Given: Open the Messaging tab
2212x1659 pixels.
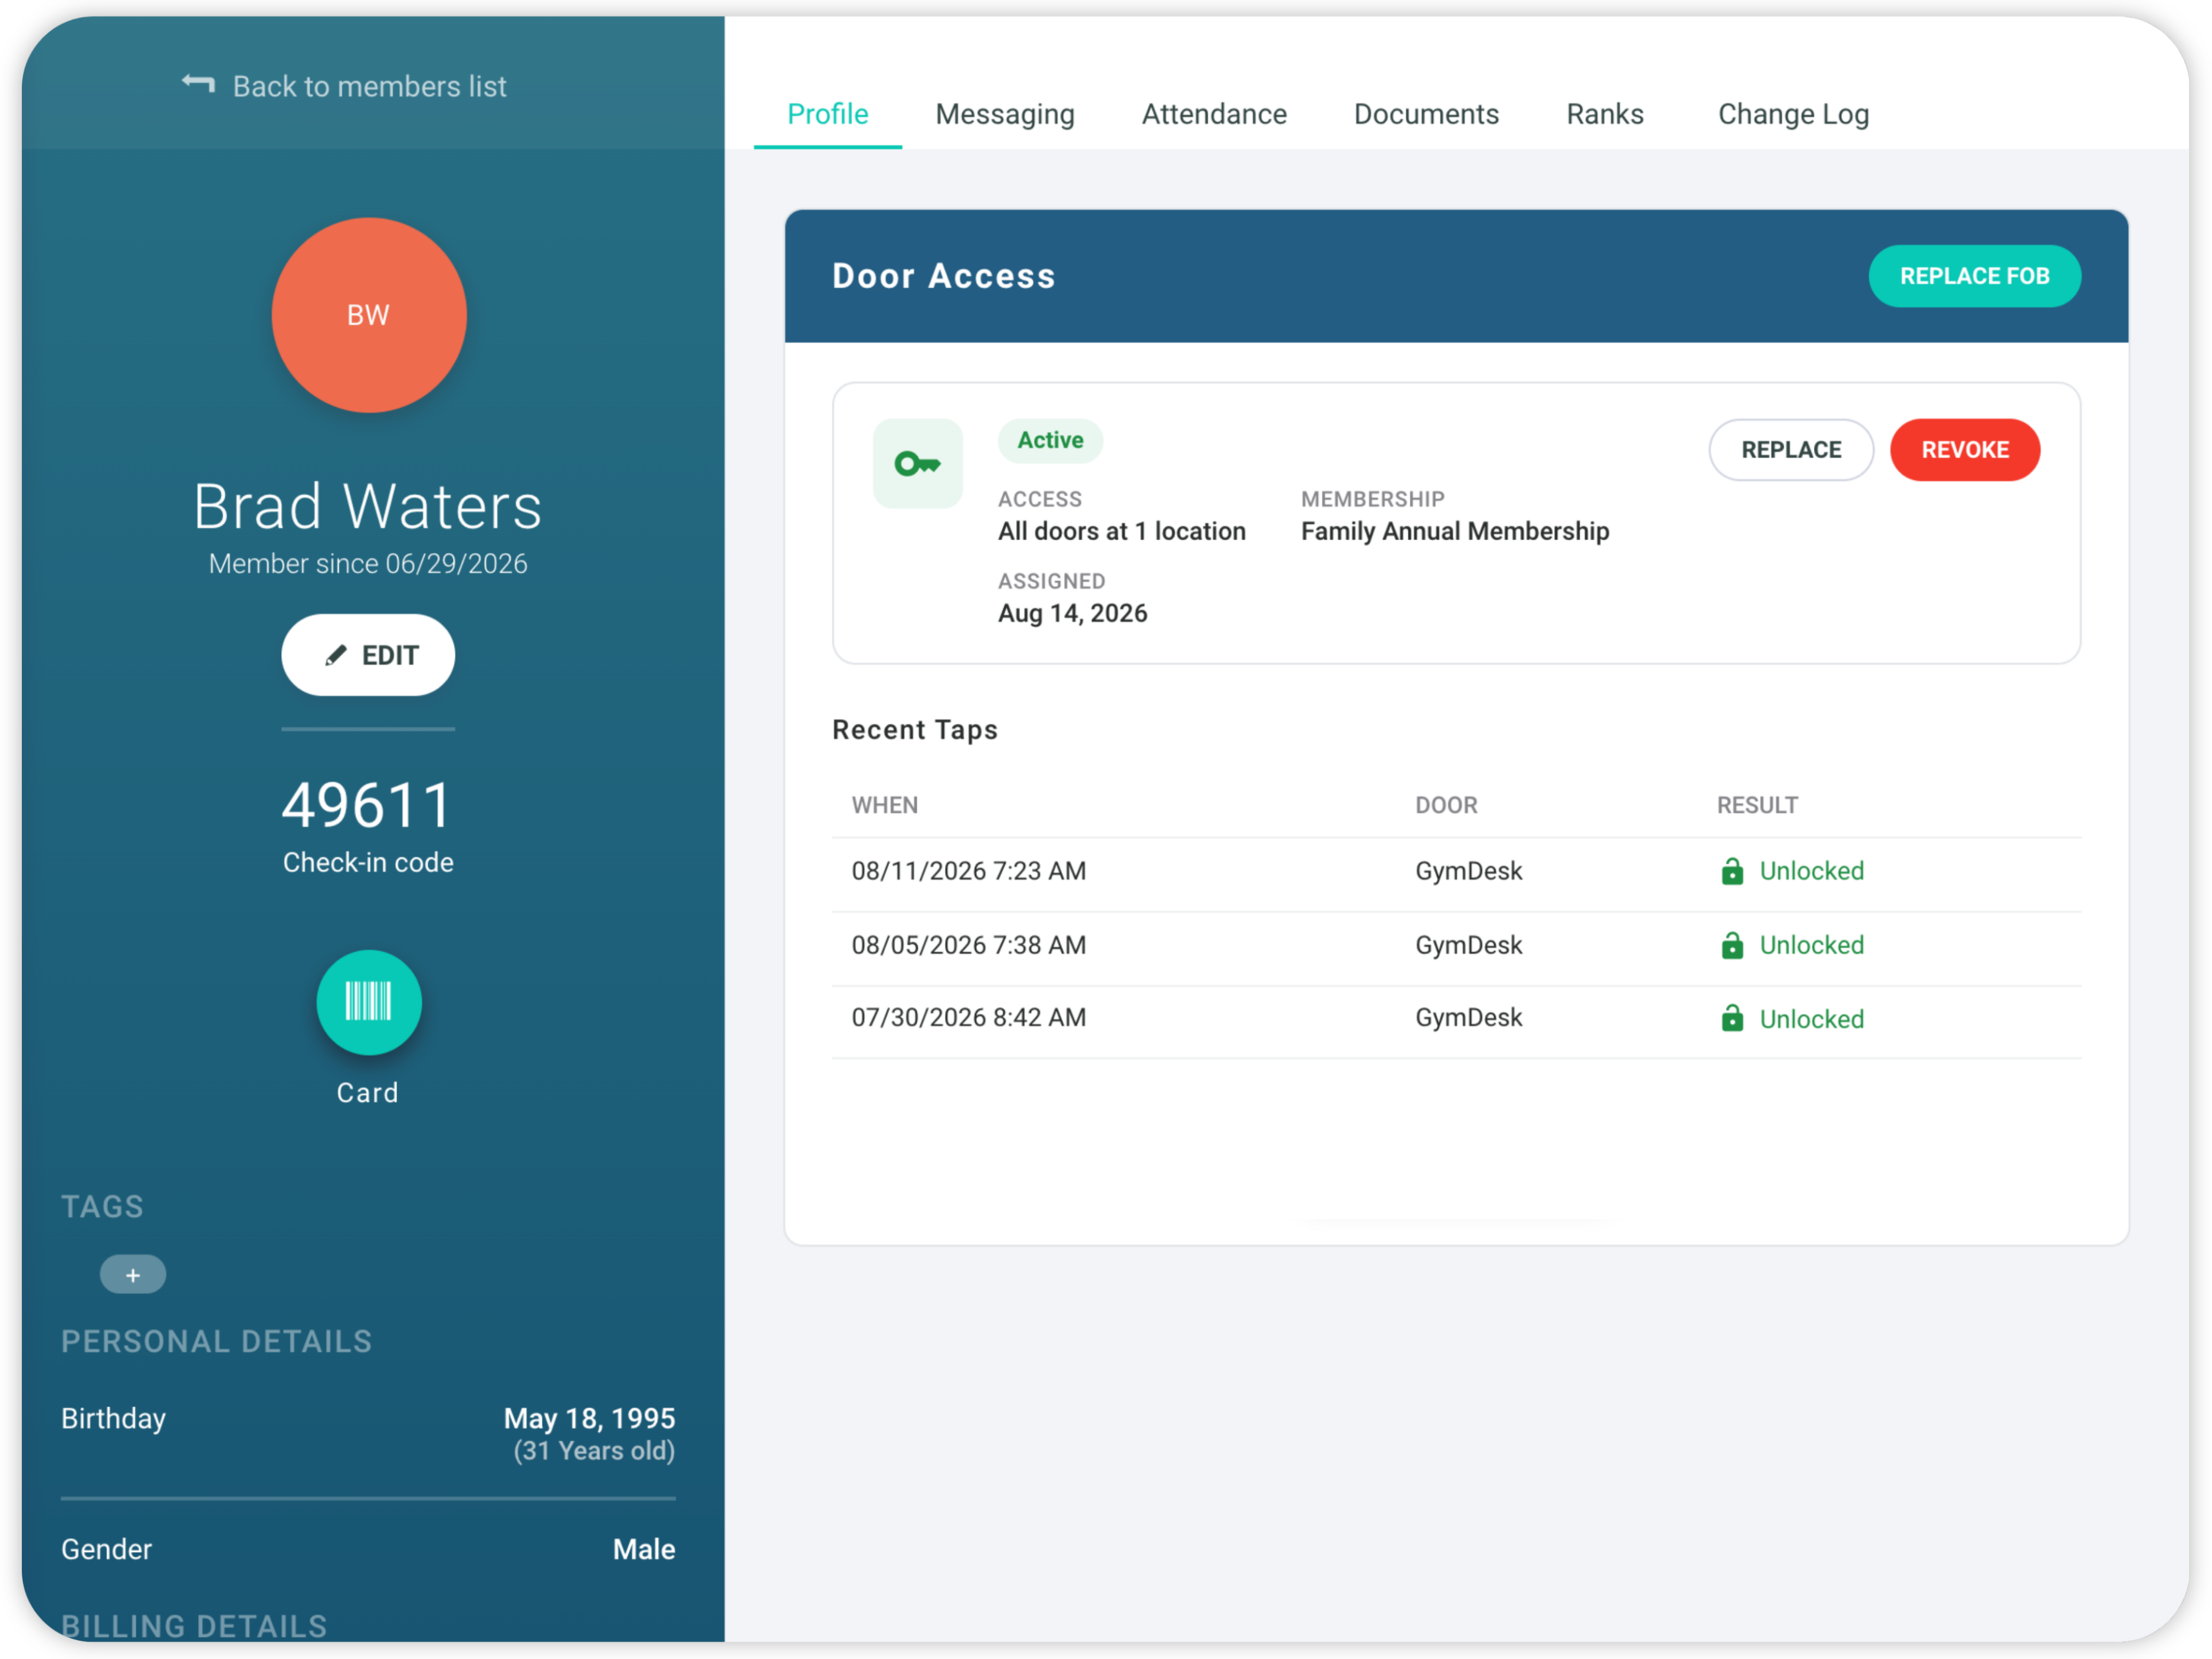Looking at the screenshot, I should pyautogui.click(x=1004, y=114).
